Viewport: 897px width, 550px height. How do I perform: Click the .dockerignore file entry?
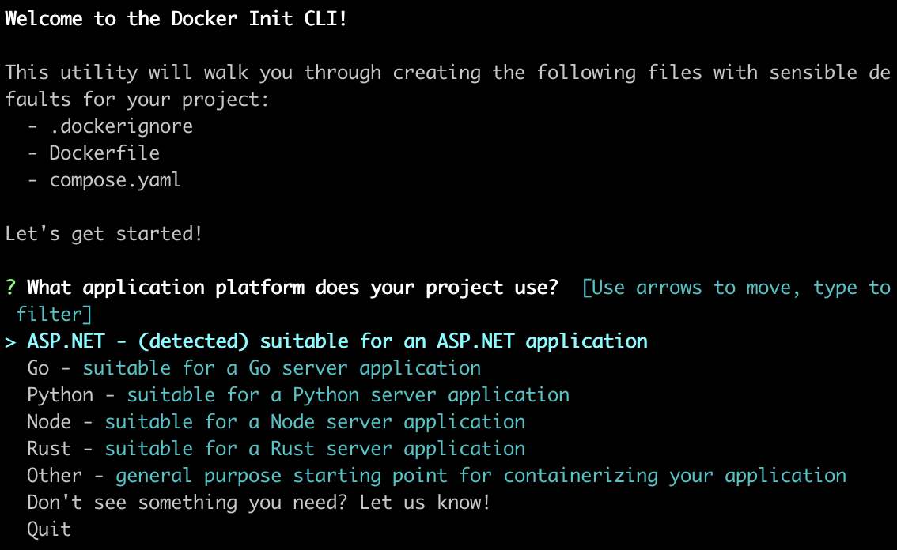tap(120, 126)
